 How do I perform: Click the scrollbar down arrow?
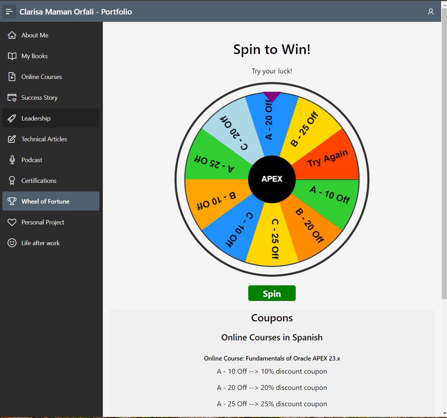(444, 413)
